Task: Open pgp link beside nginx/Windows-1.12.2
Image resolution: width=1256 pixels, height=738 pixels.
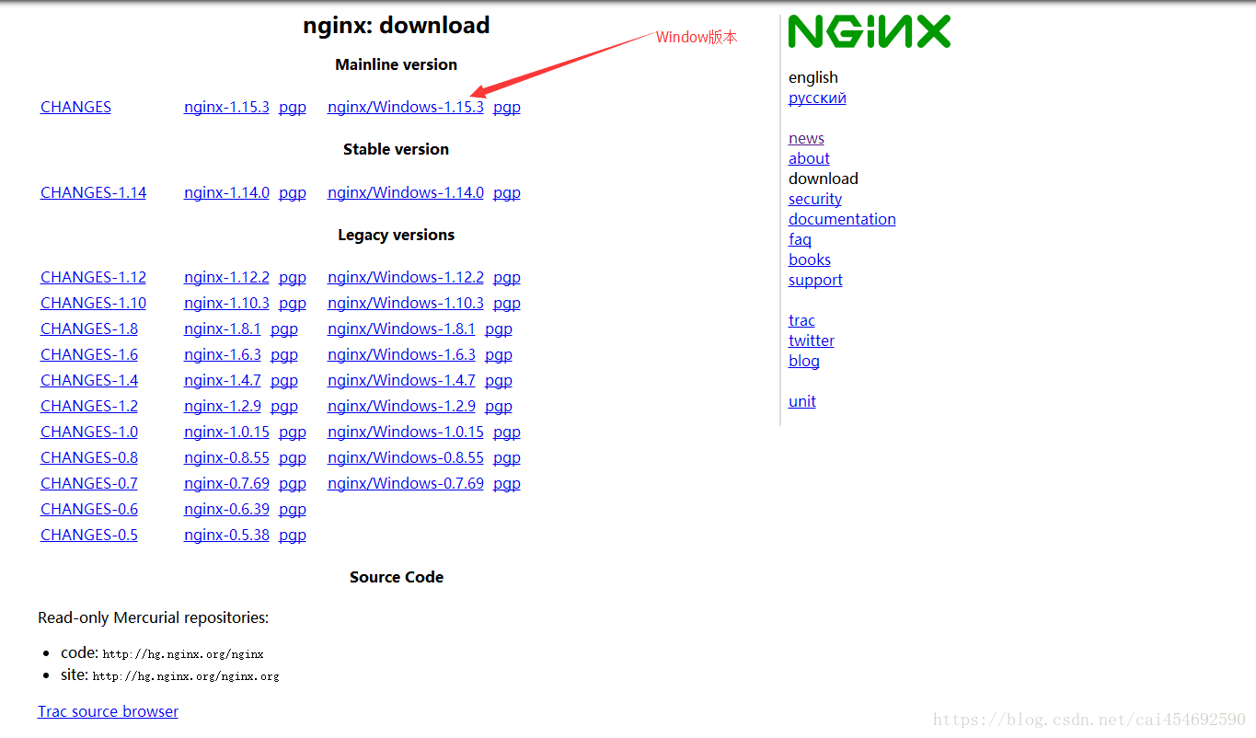Action: point(507,277)
